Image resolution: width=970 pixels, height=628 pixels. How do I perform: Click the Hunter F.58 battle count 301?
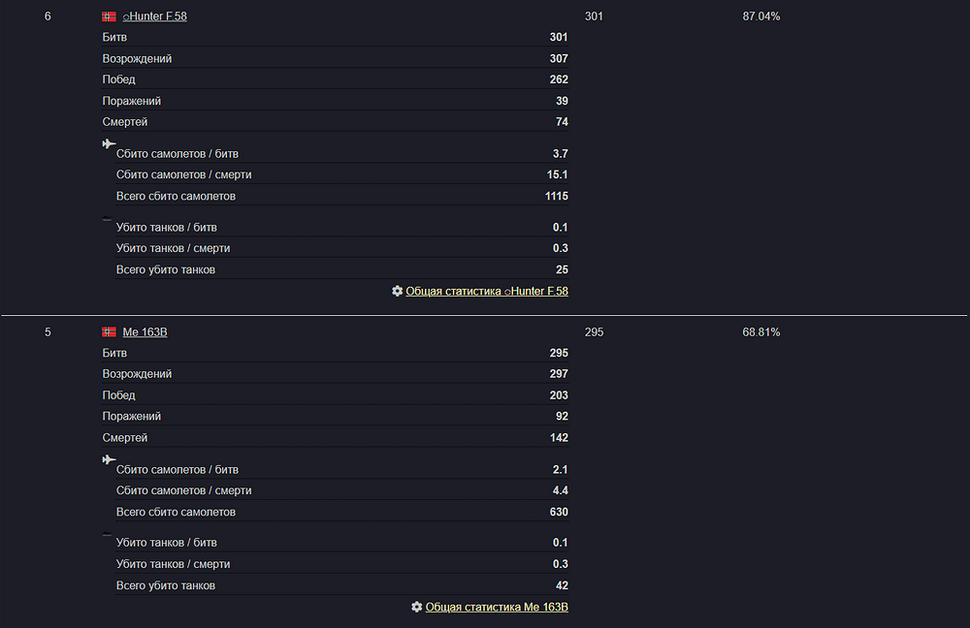pos(594,16)
